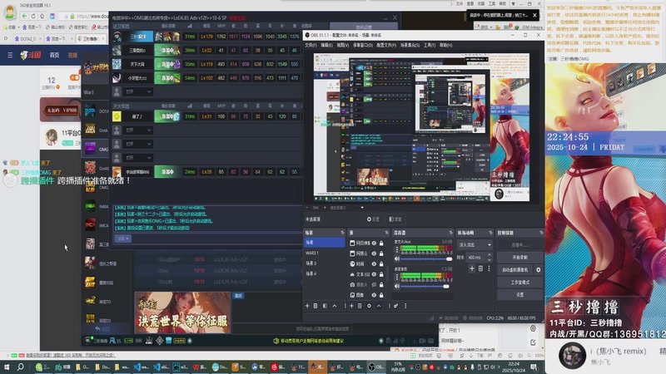Image resolution: width=666 pixels, height=374 pixels.
Task: Delete transition using trash icon
Action: (x=481, y=268)
